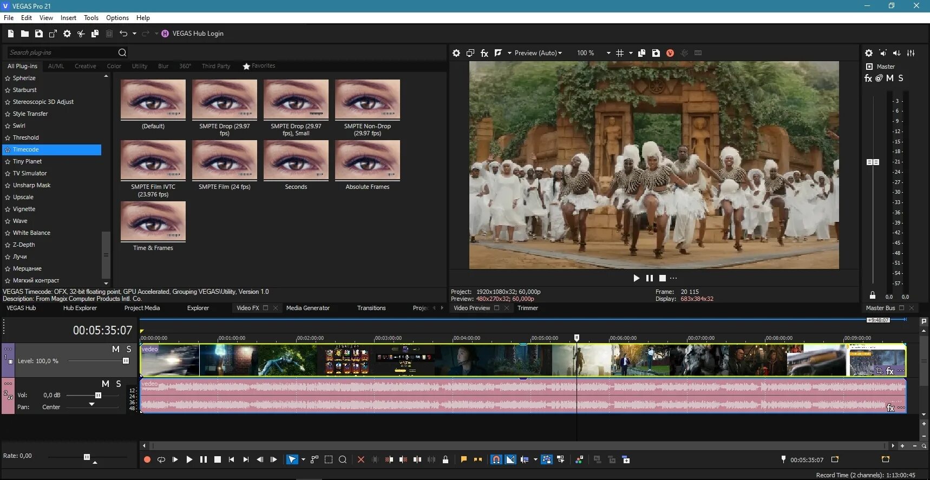Toggle Split Screen View icon

pyautogui.click(x=498, y=53)
